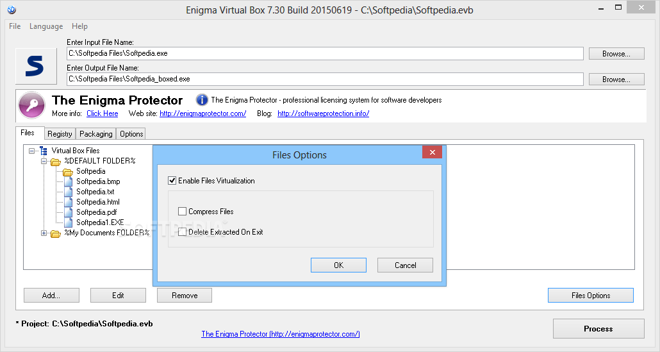This screenshot has height=352, width=660.
Task: Switch to the Options tab
Action: coord(131,134)
